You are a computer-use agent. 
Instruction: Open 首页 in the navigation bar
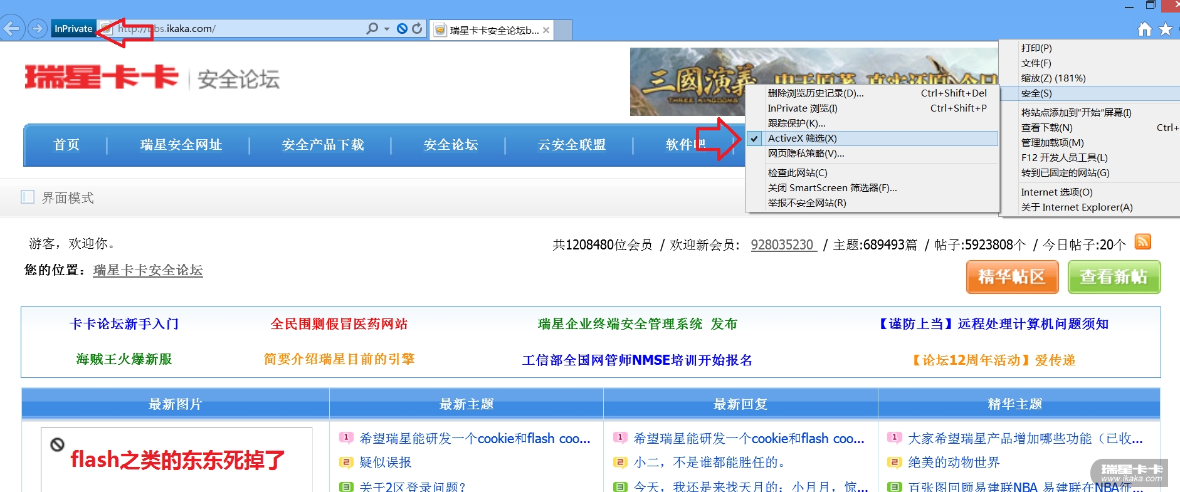66,145
